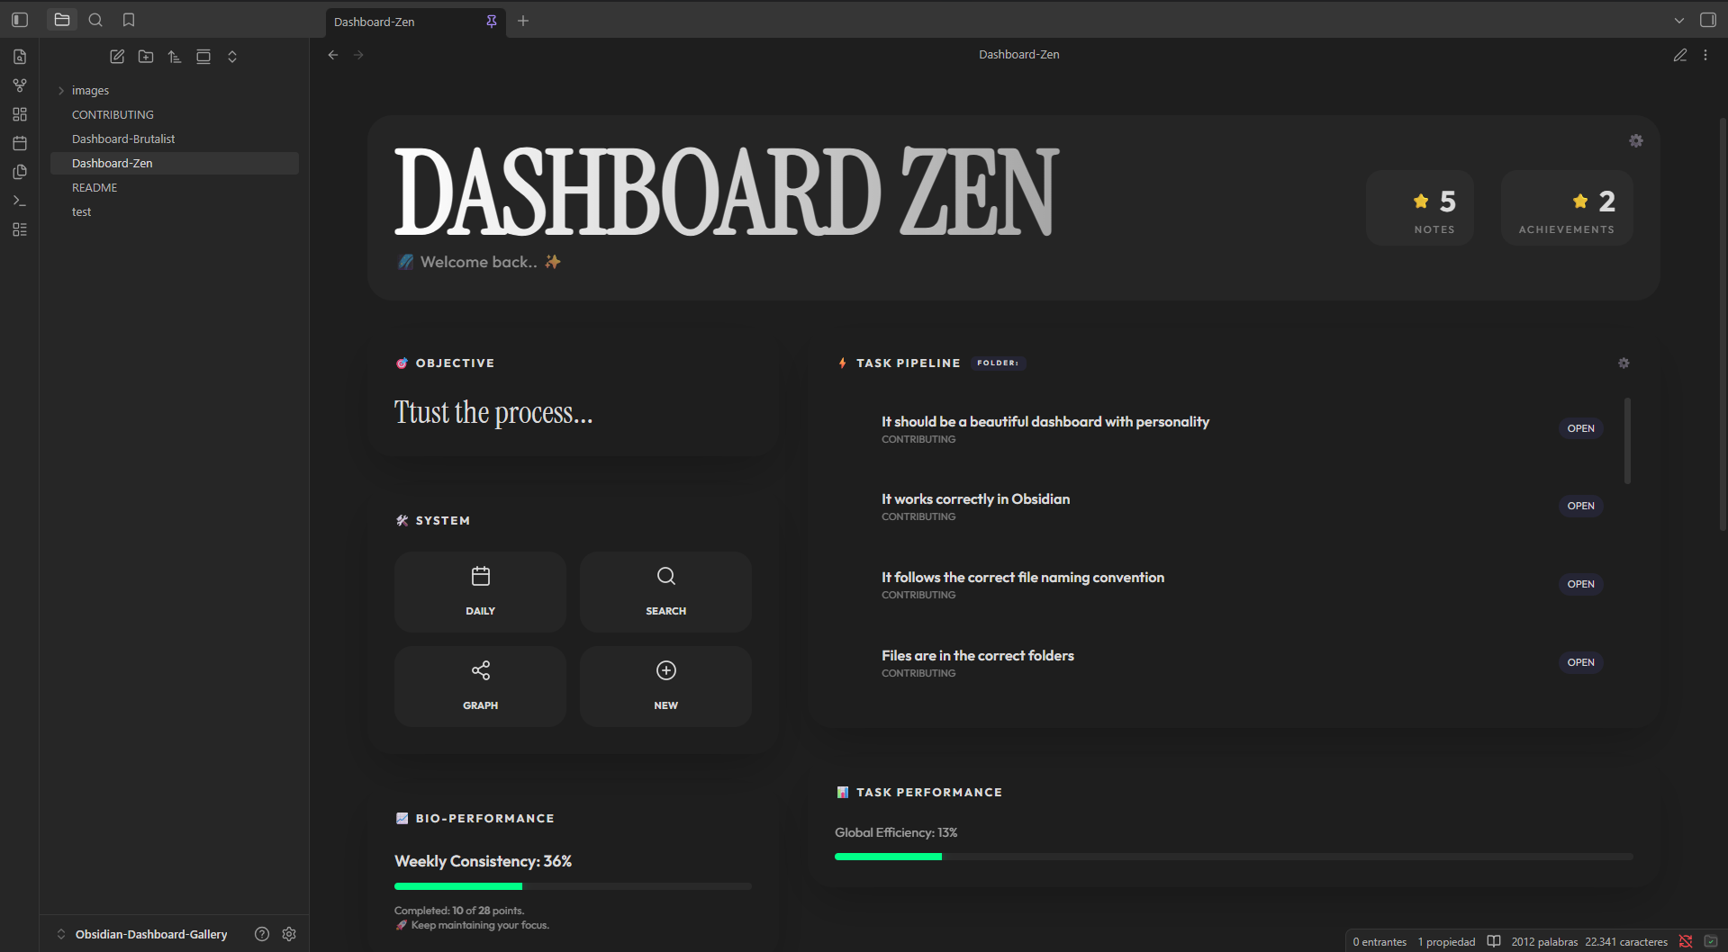Open the CONTRIBUTING note
The image size is (1728, 952).
pyautogui.click(x=175, y=114)
